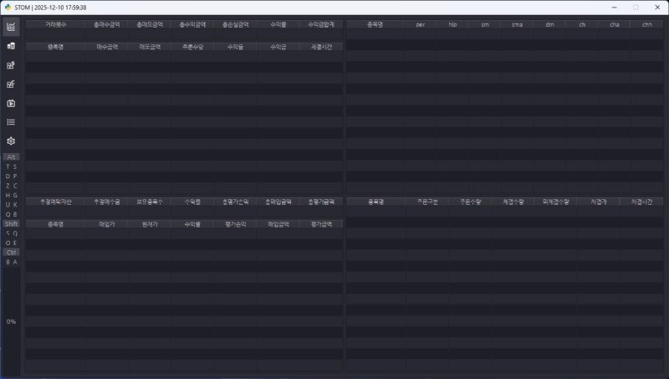669x379 pixels.
Task: Open the play screen icon in sidebar
Action: [11, 104]
